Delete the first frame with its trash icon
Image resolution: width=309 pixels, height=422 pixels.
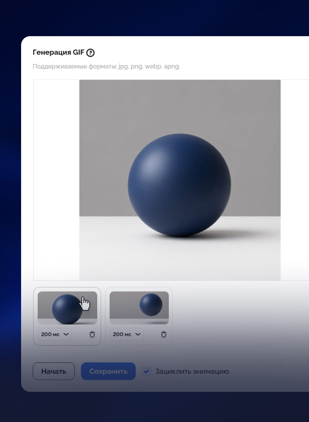pyautogui.click(x=92, y=335)
